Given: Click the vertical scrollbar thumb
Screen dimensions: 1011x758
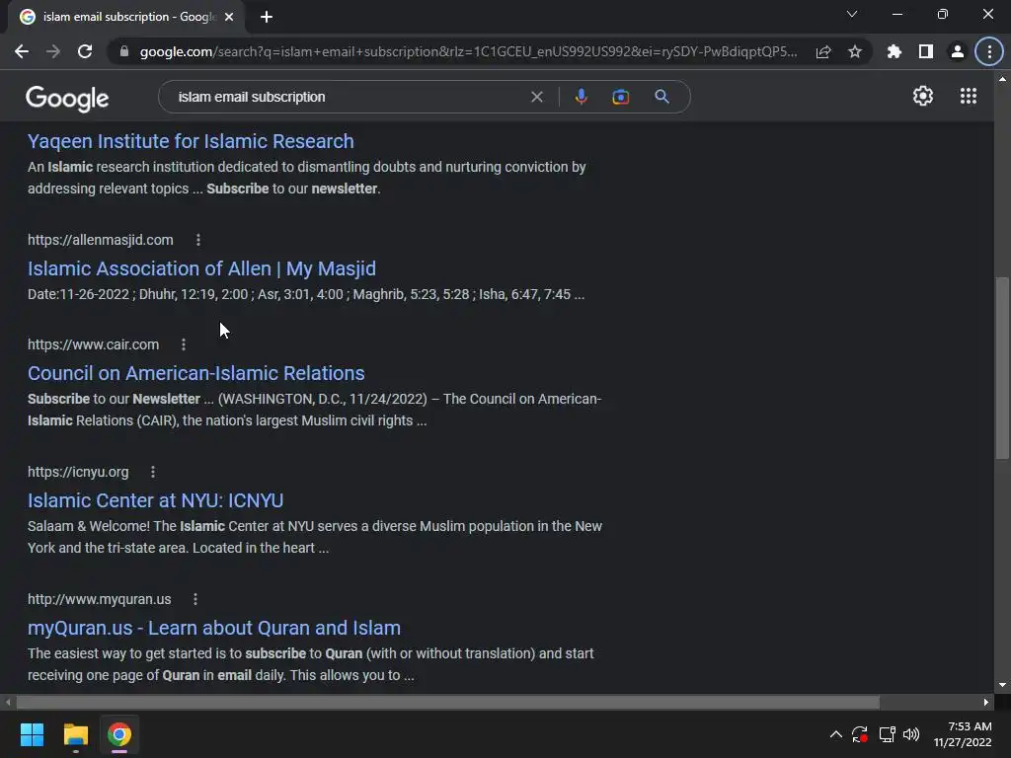Looking at the screenshot, I should pos(1002,367).
